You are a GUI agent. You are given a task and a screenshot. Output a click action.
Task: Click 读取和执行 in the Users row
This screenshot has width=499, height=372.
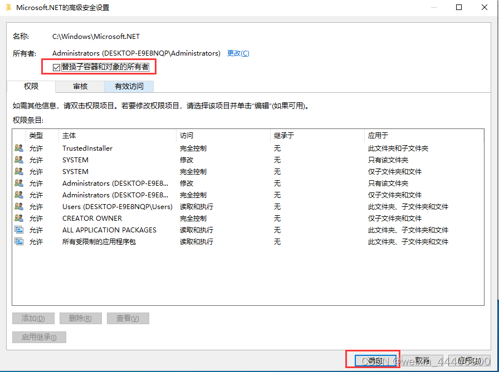point(197,207)
